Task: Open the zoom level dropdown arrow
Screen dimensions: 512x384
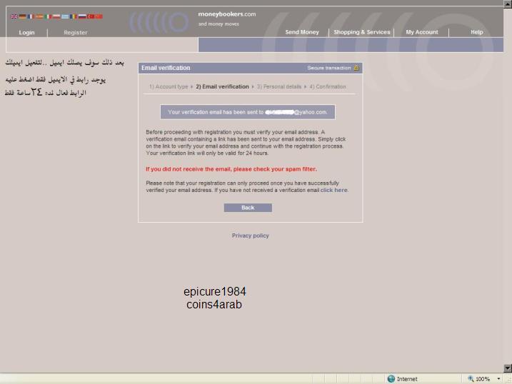Action: [498, 379]
